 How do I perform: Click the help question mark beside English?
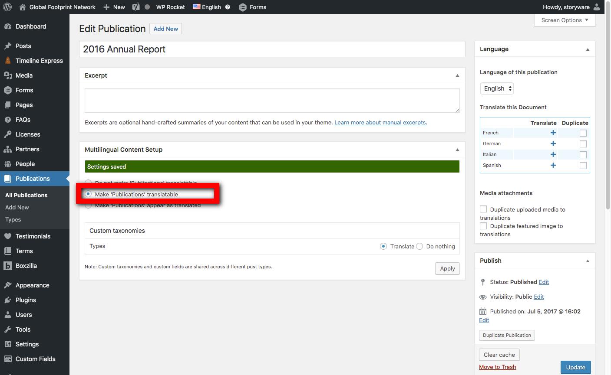coord(228,7)
